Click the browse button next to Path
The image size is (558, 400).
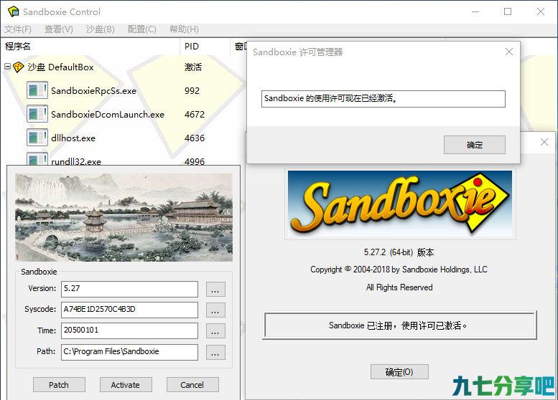point(215,353)
